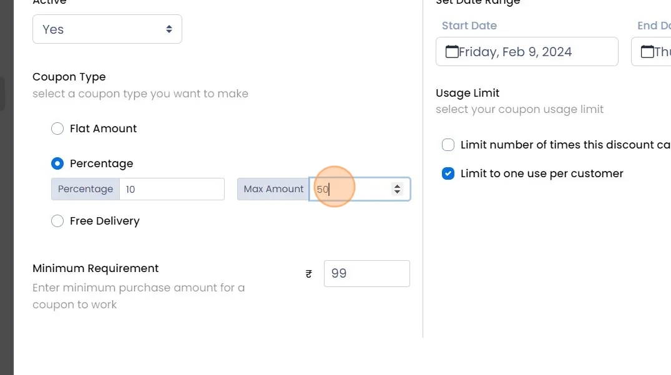Click the grey Percentage field label
The width and height of the screenshot is (671, 375).
tap(86, 189)
